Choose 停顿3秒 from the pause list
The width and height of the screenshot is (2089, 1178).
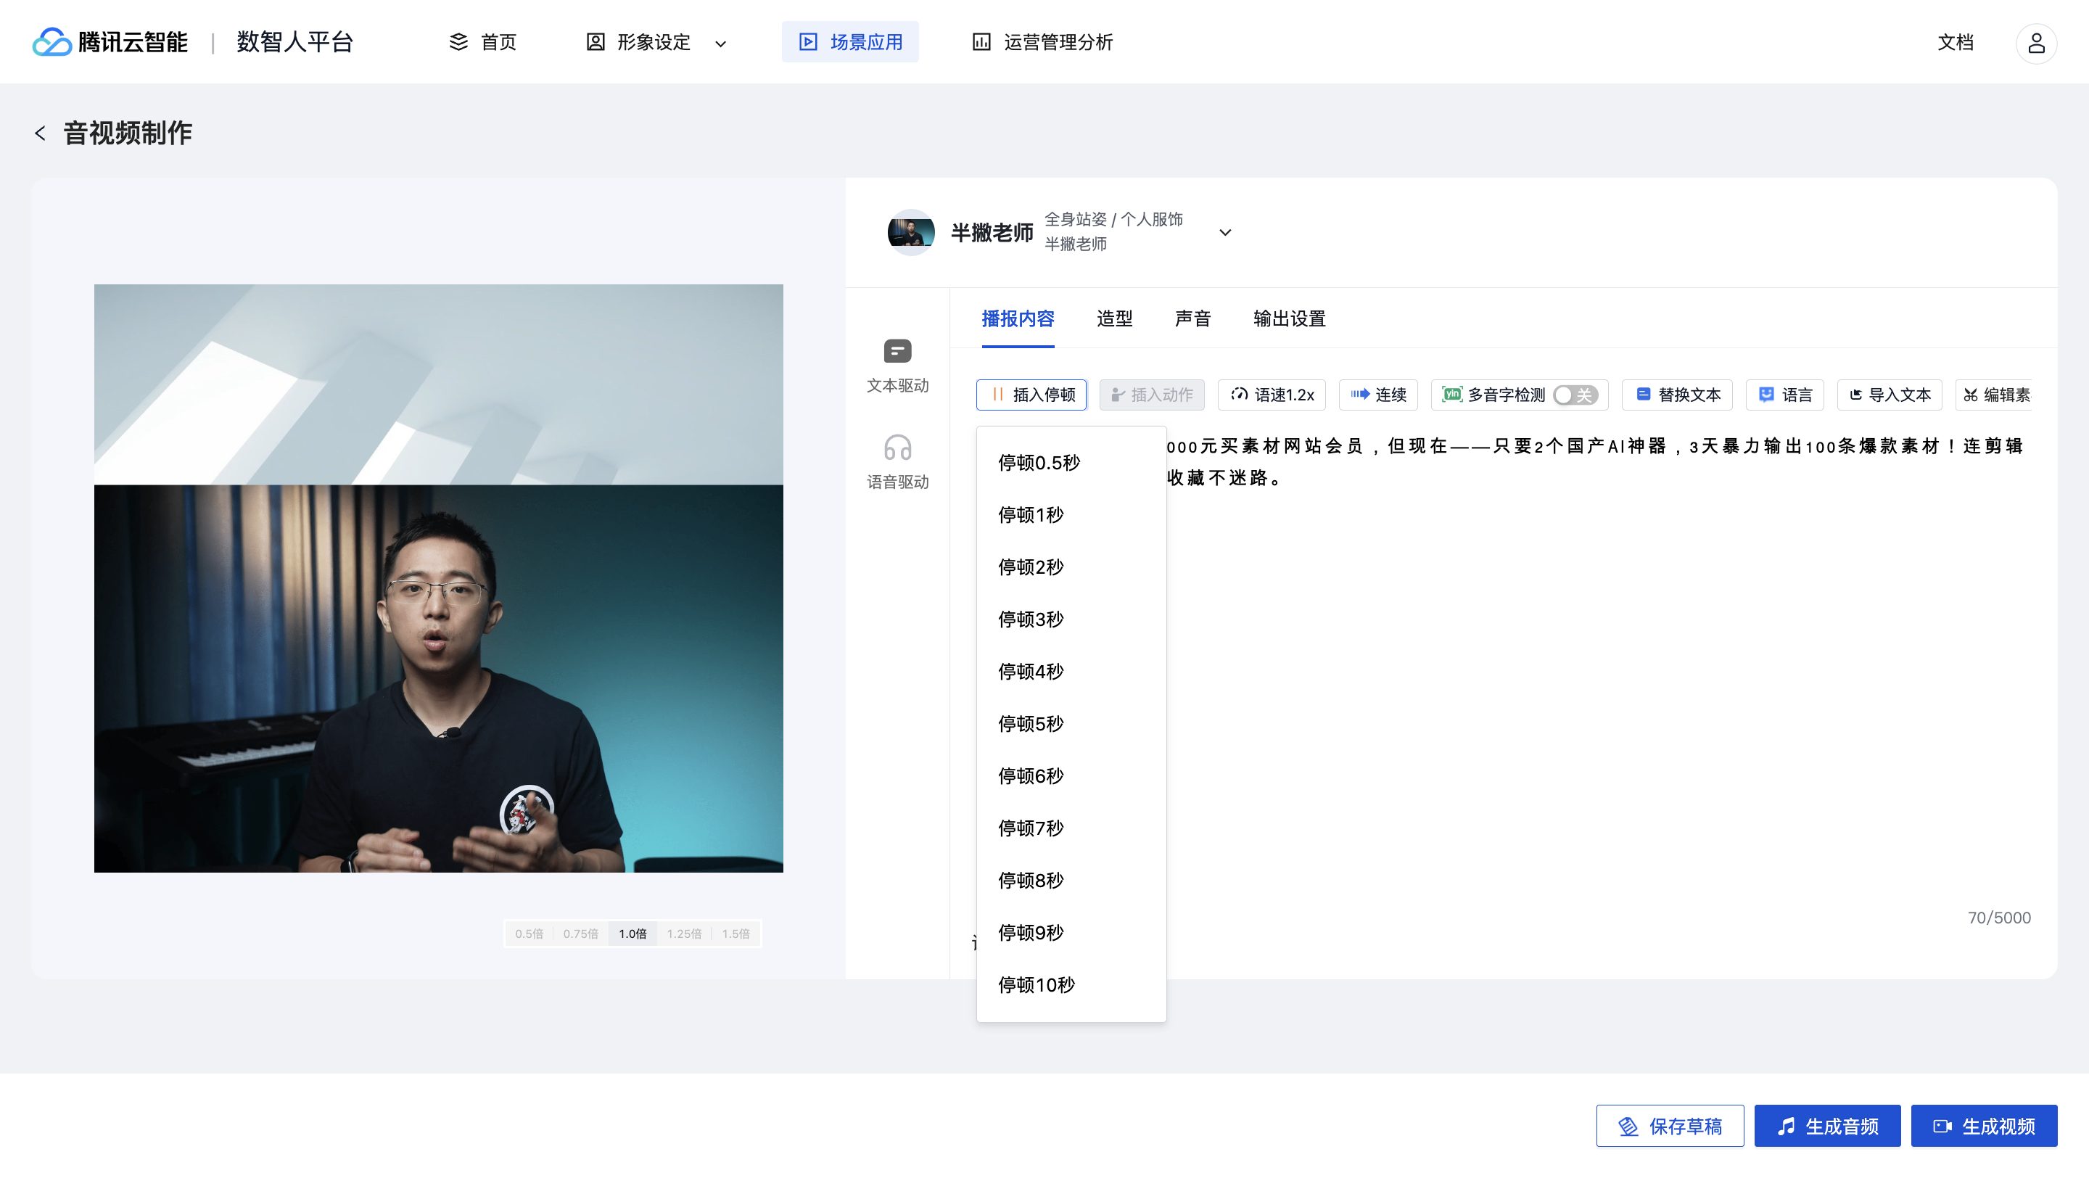[x=1030, y=619]
